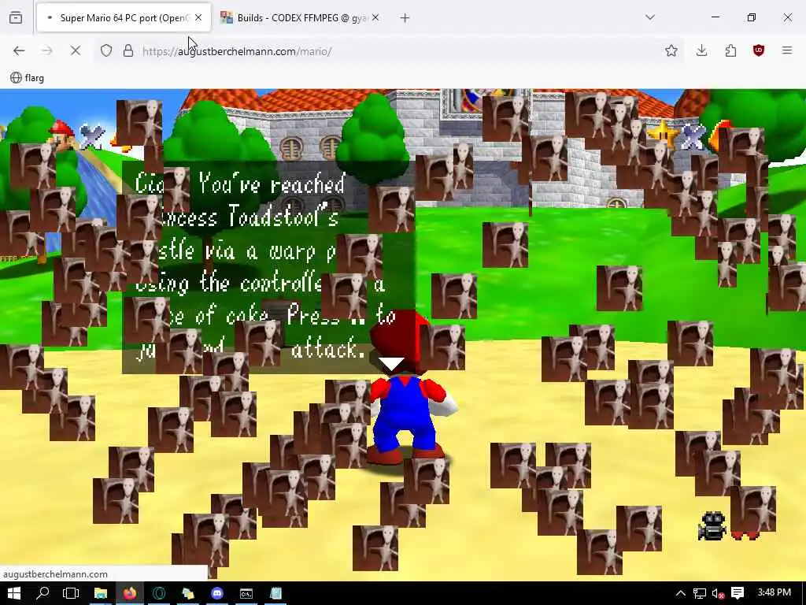Expand the list all tabs dropdown
The width and height of the screenshot is (806, 605).
pos(650,17)
